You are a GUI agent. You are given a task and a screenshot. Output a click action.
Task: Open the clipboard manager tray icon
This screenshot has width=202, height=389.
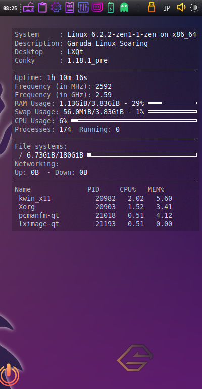(42, 7)
